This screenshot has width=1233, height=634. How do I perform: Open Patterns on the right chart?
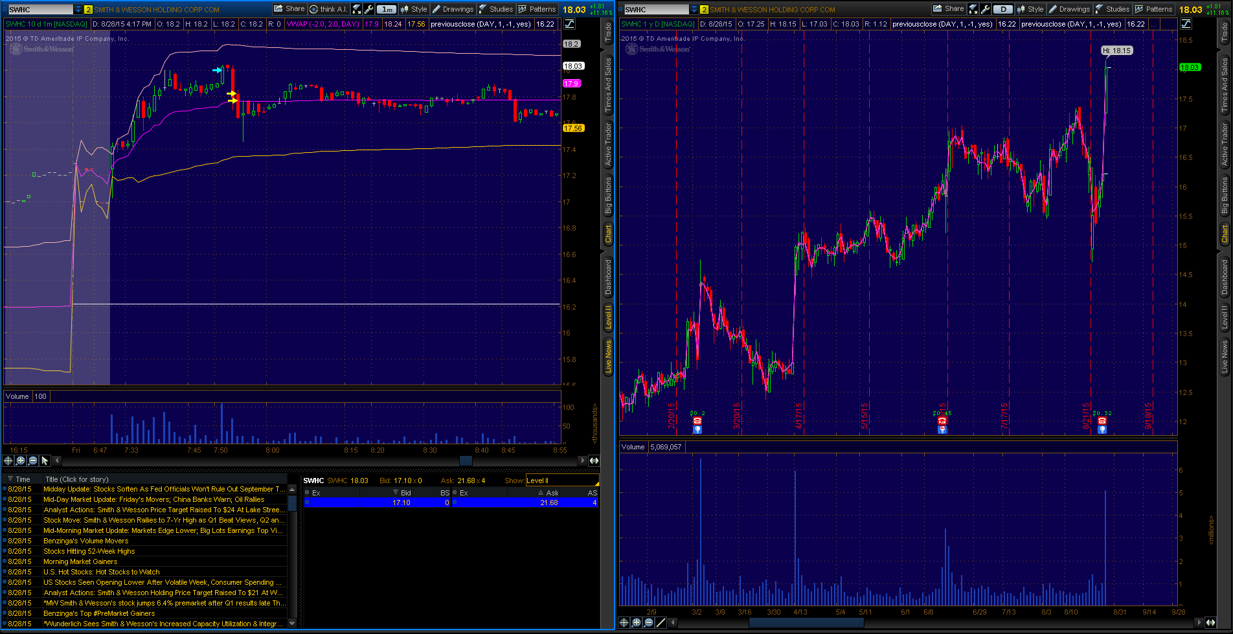pyautogui.click(x=1154, y=9)
